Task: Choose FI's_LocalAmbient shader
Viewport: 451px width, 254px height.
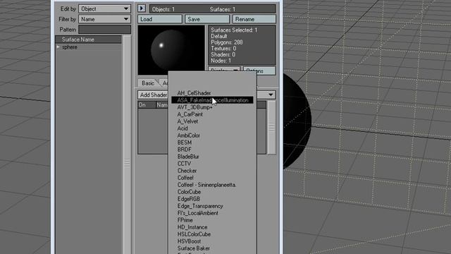Action: coord(197,213)
